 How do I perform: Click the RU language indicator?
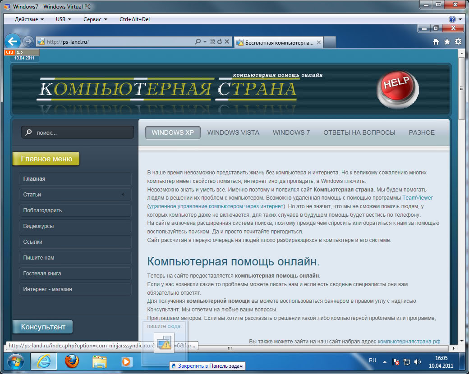click(372, 360)
